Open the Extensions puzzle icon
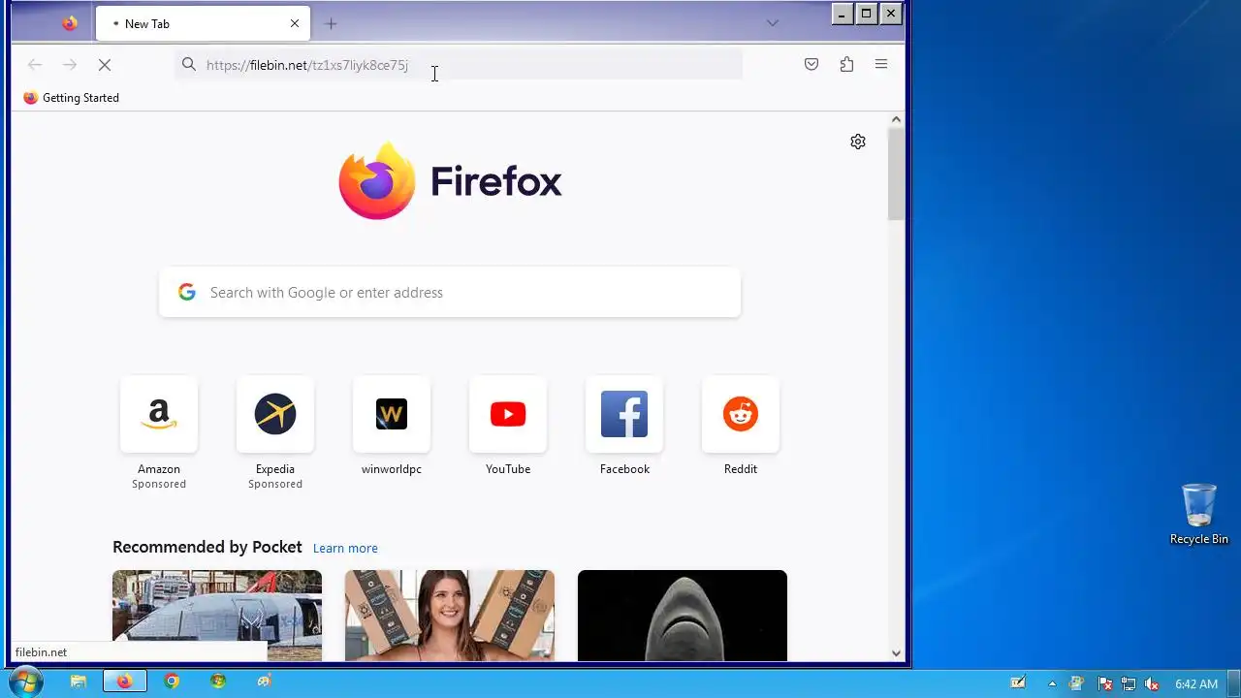This screenshot has height=698, width=1241. pyautogui.click(x=846, y=65)
